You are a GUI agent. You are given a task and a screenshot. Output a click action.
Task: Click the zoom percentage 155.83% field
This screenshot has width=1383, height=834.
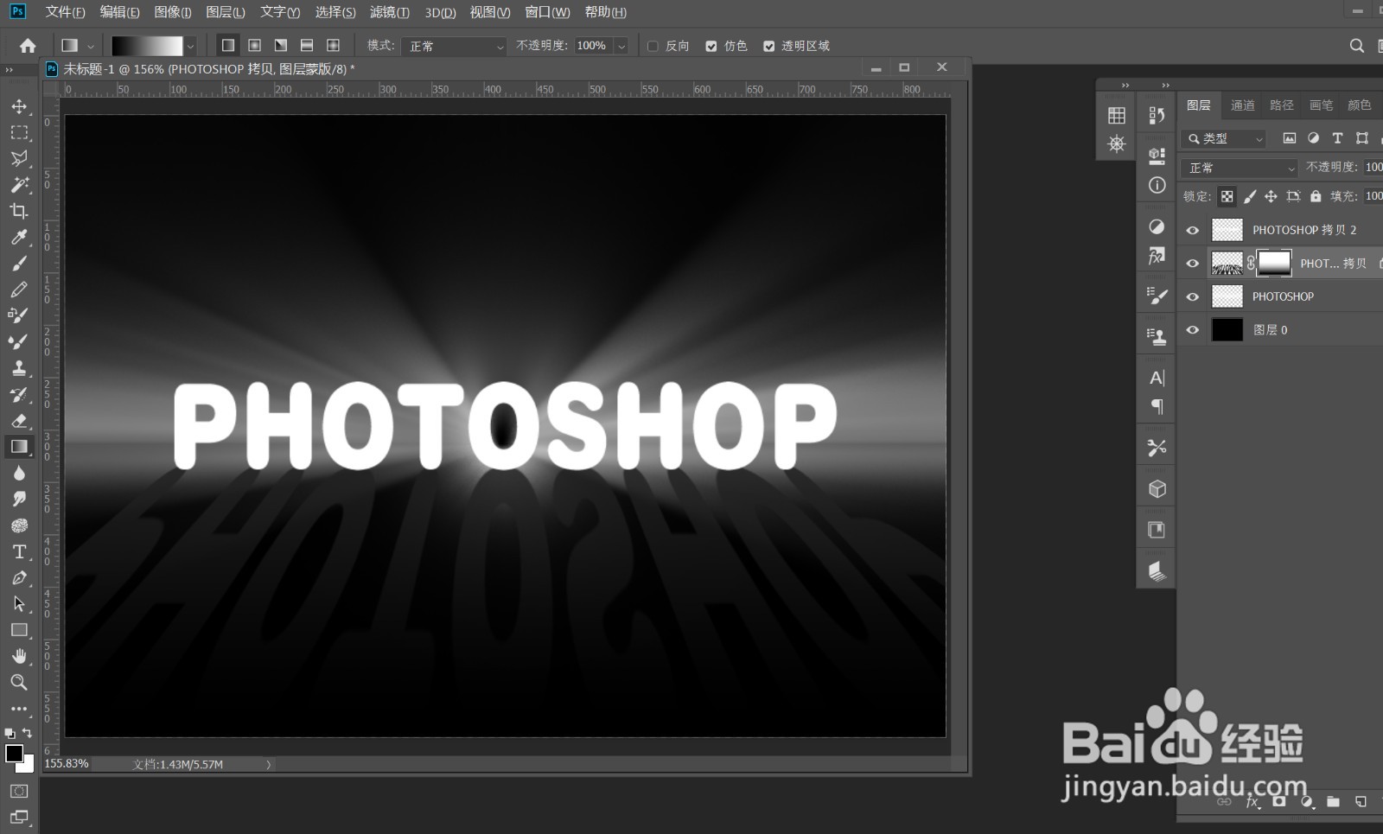67,764
